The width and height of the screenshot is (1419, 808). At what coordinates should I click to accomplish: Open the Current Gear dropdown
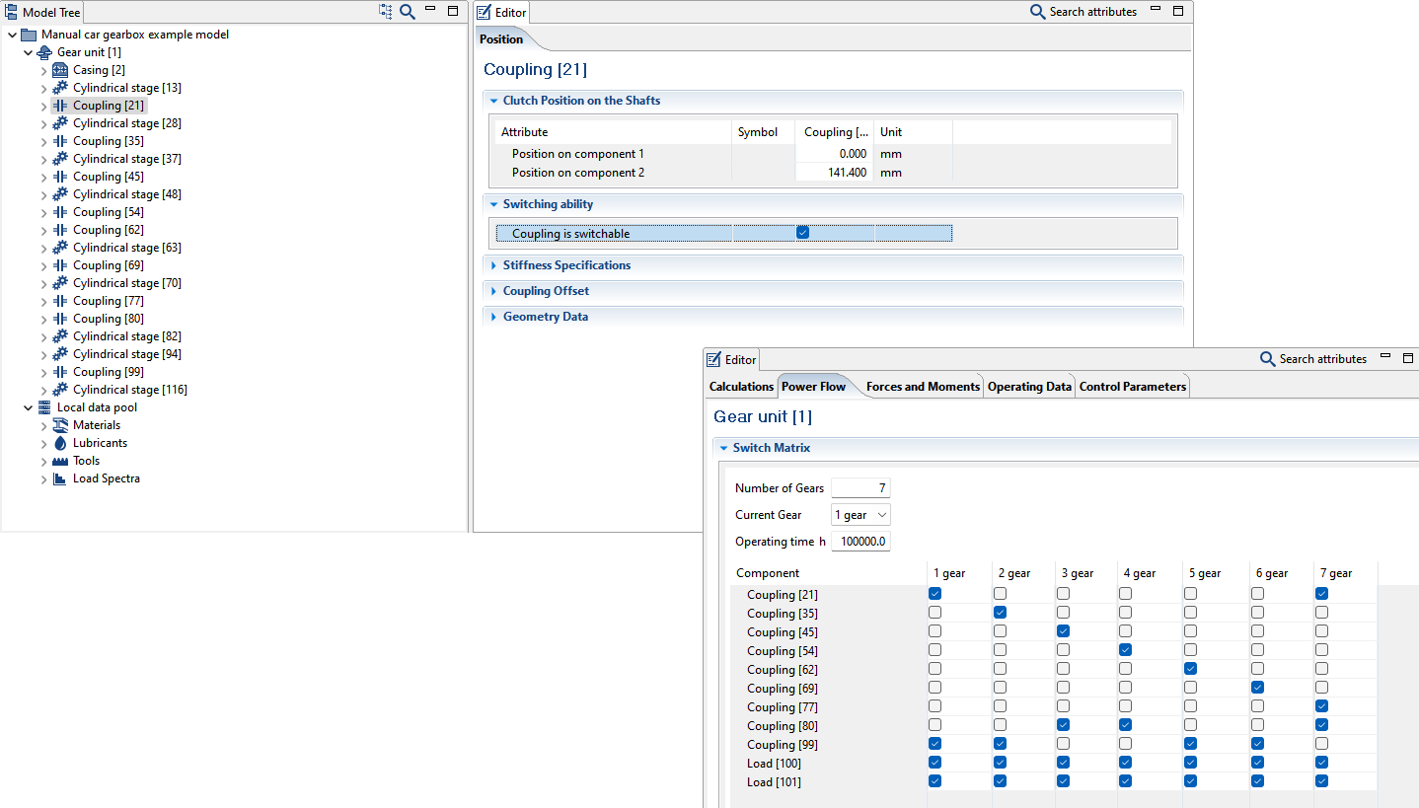[860, 515]
